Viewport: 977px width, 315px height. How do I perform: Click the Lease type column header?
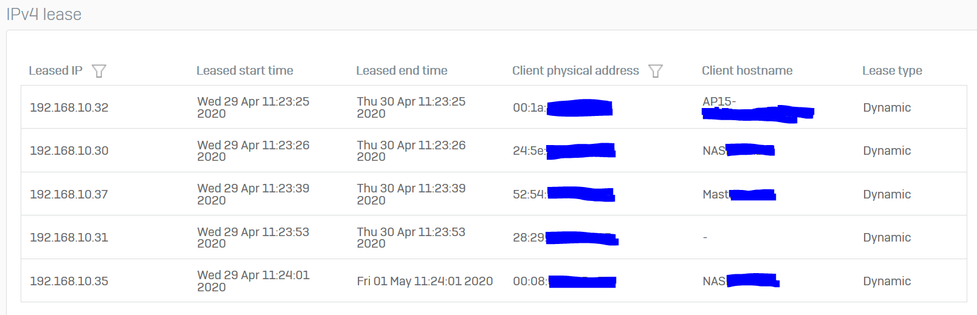(x=892, y=71)
